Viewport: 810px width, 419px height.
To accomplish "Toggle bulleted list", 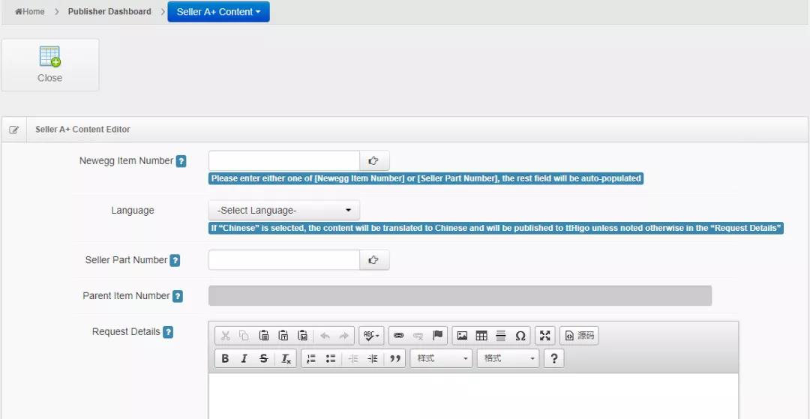I will click(x=331, y=358).
